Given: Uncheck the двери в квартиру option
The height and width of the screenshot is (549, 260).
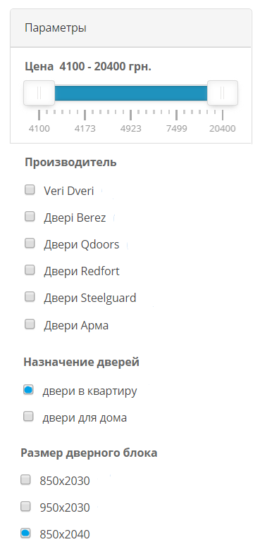Looking at the screenshot, I should click(28, 390).
